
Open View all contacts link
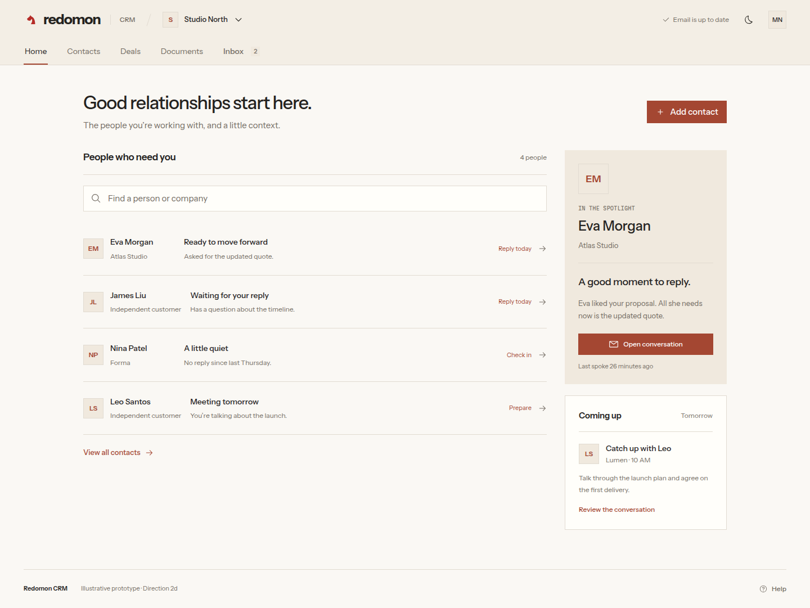(x=118, y=453)
